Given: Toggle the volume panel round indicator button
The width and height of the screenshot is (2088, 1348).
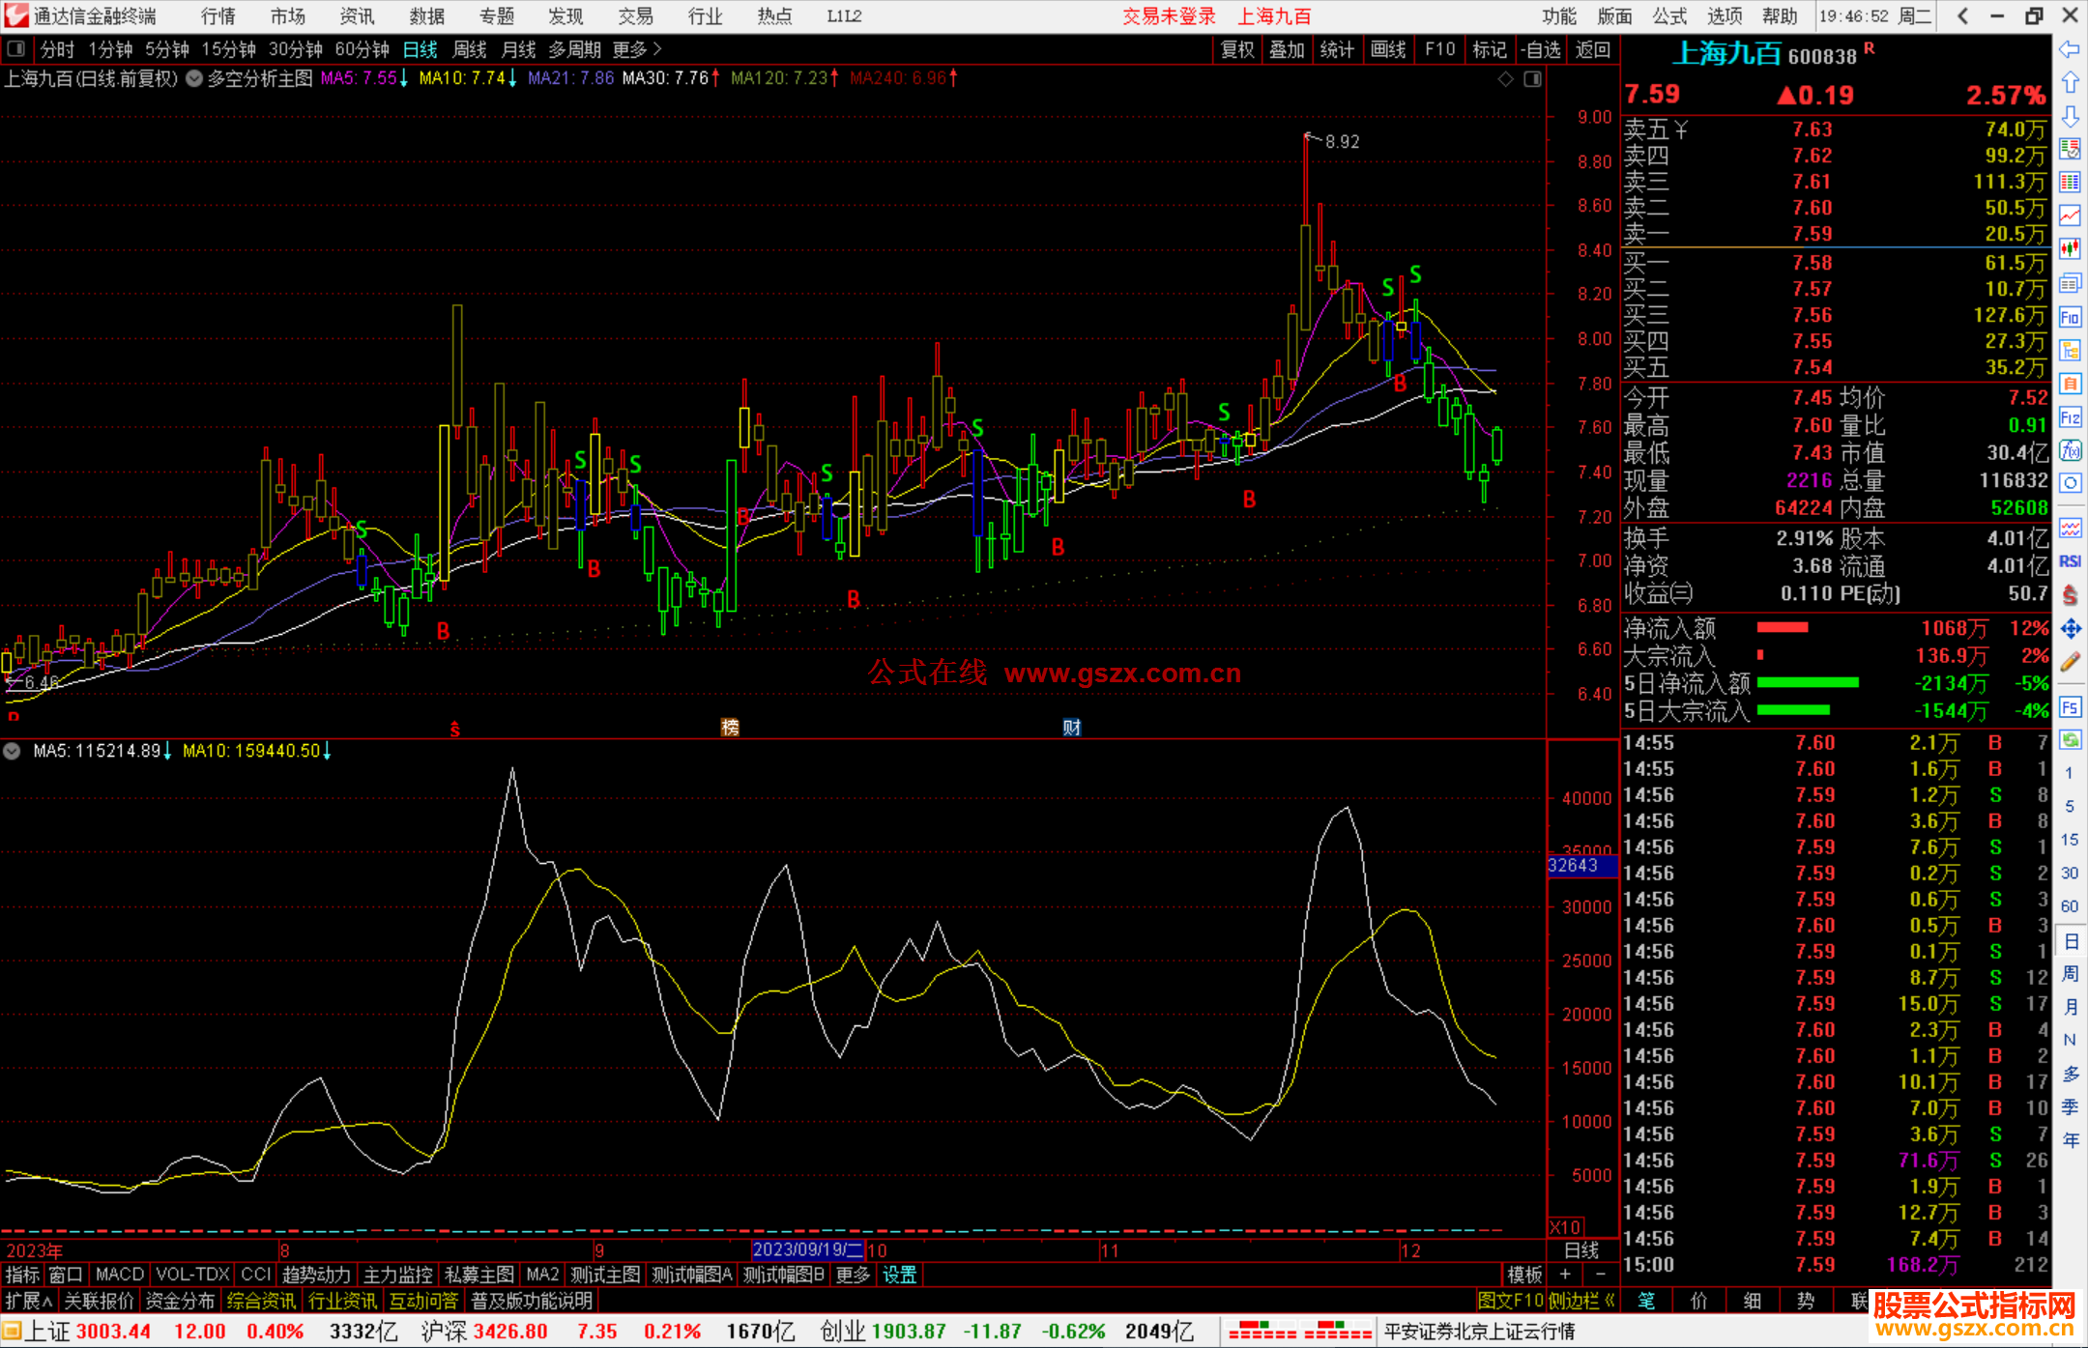Looking at the screenshot, I should coord(12,751).
